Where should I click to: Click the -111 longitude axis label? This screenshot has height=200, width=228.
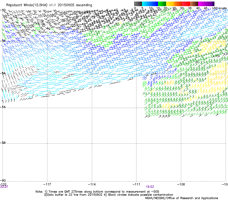136,184
